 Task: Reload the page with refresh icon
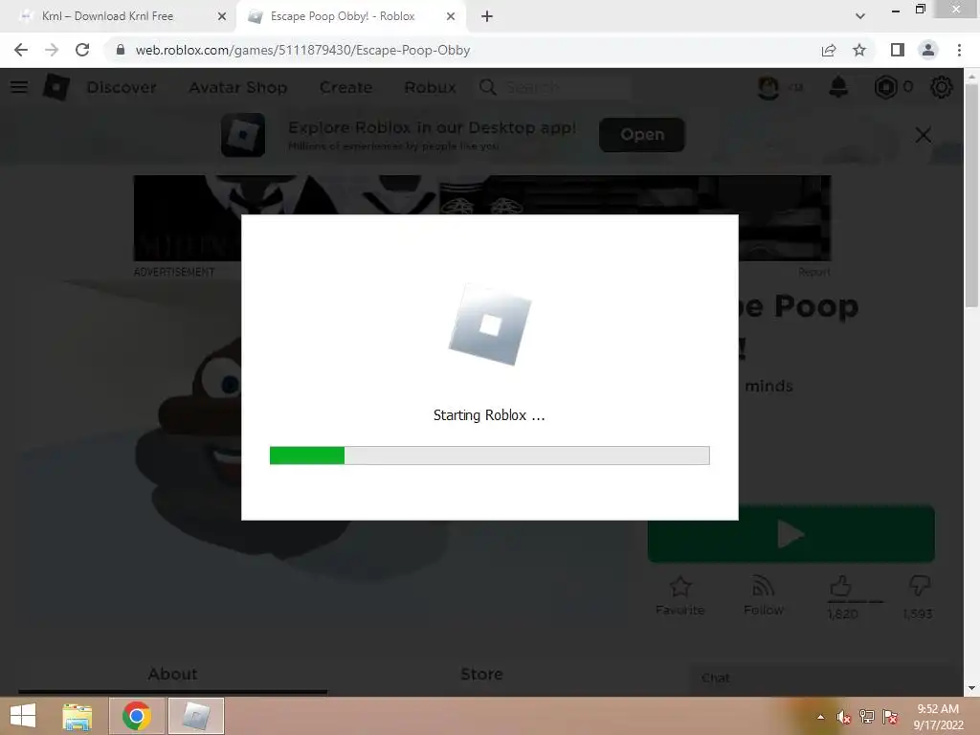pos(82,50)
